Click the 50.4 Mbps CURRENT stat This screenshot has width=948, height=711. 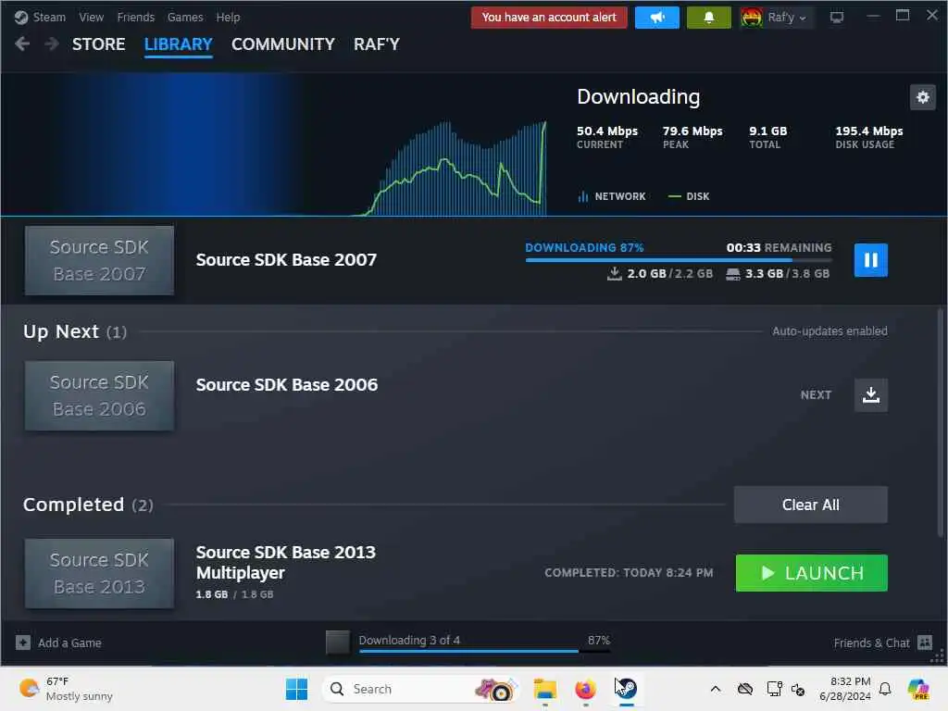[x=607, y=137]
